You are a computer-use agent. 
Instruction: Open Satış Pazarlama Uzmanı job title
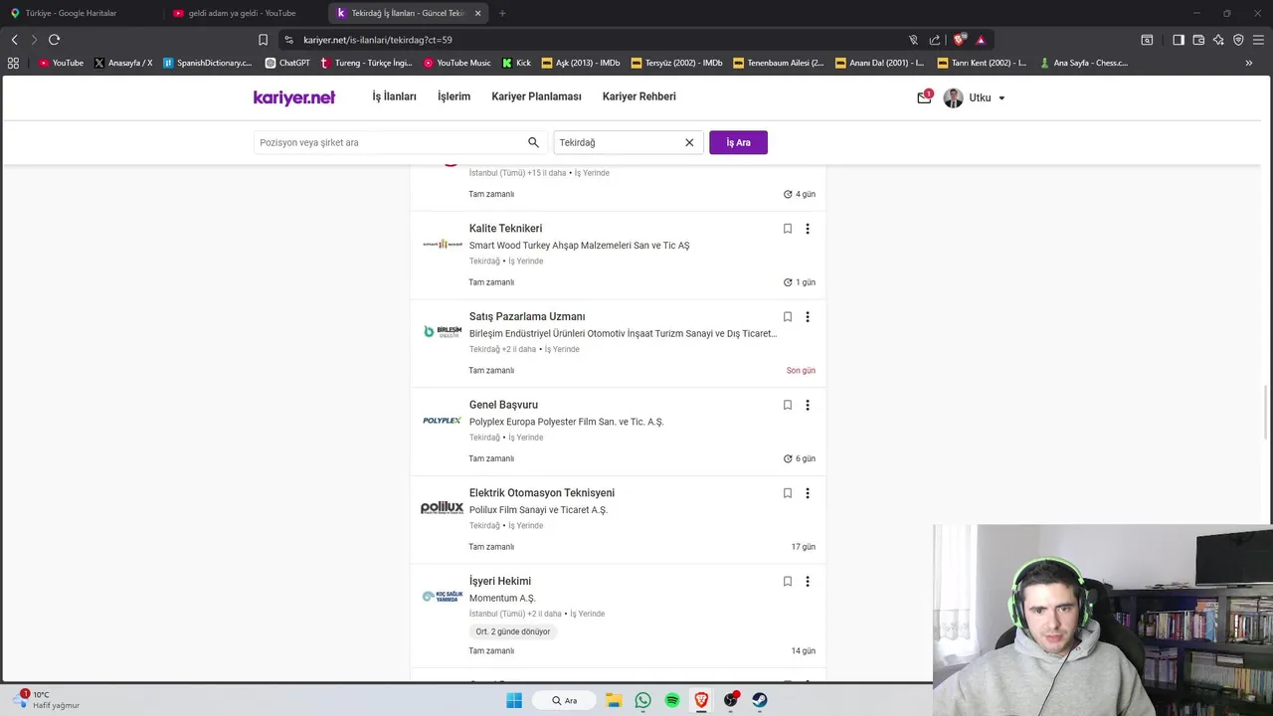[527, 316]
